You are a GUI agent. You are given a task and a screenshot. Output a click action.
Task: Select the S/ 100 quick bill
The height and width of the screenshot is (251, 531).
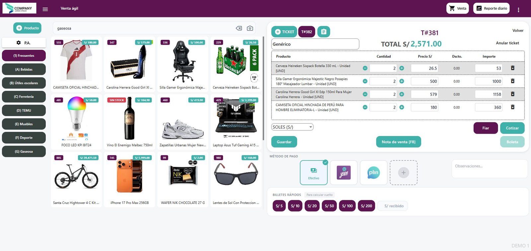[x=347, y=206]
